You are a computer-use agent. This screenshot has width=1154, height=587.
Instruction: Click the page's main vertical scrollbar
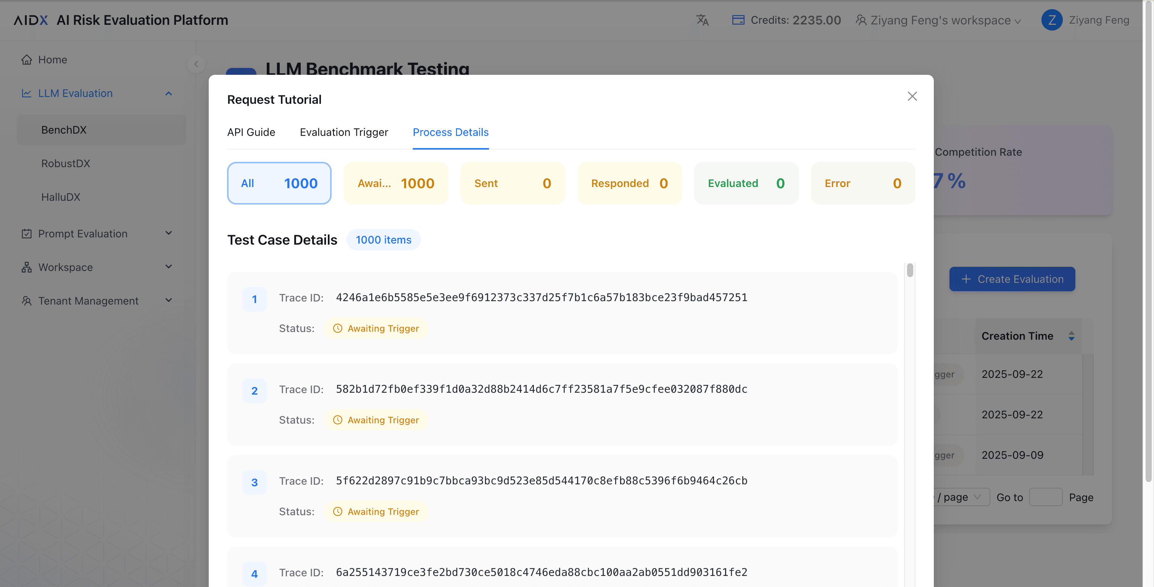pos(1148,241)
